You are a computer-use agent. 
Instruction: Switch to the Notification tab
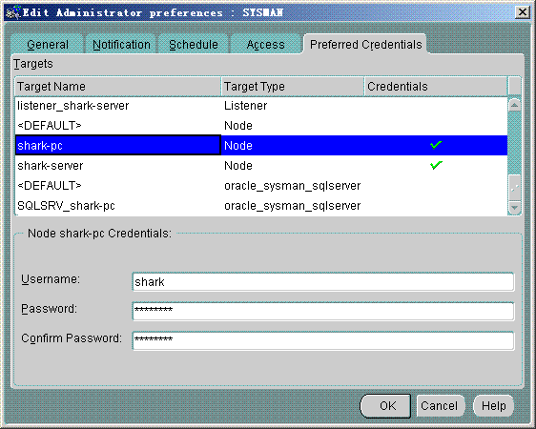[121, 45]
